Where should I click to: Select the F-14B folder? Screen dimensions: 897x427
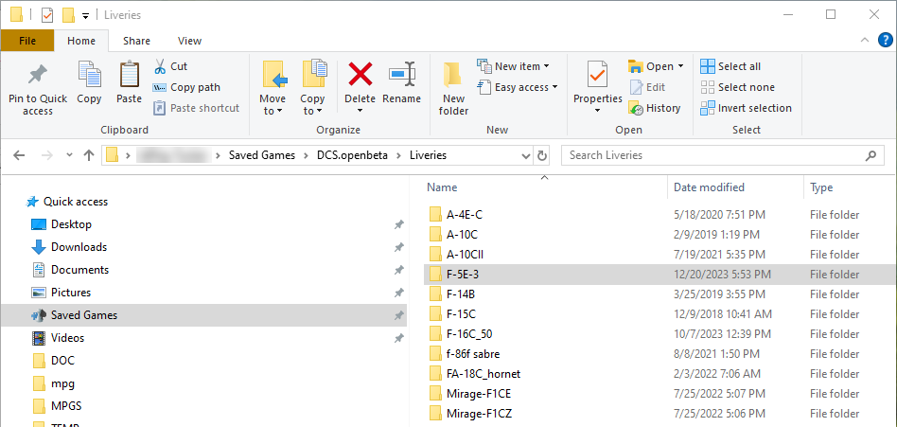(x=461, y=294)
